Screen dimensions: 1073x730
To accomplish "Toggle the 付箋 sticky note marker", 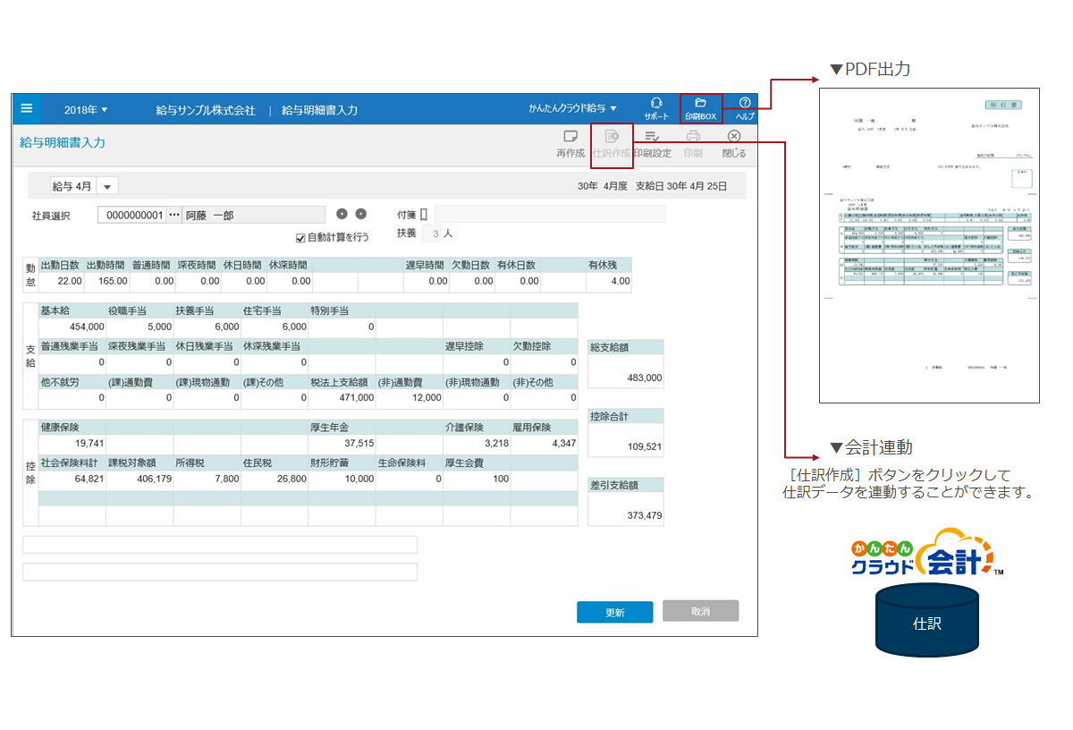I will (424, 215).
